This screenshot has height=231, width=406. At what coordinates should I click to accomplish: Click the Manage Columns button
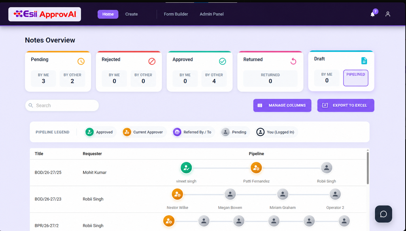[x=282, y=105]
